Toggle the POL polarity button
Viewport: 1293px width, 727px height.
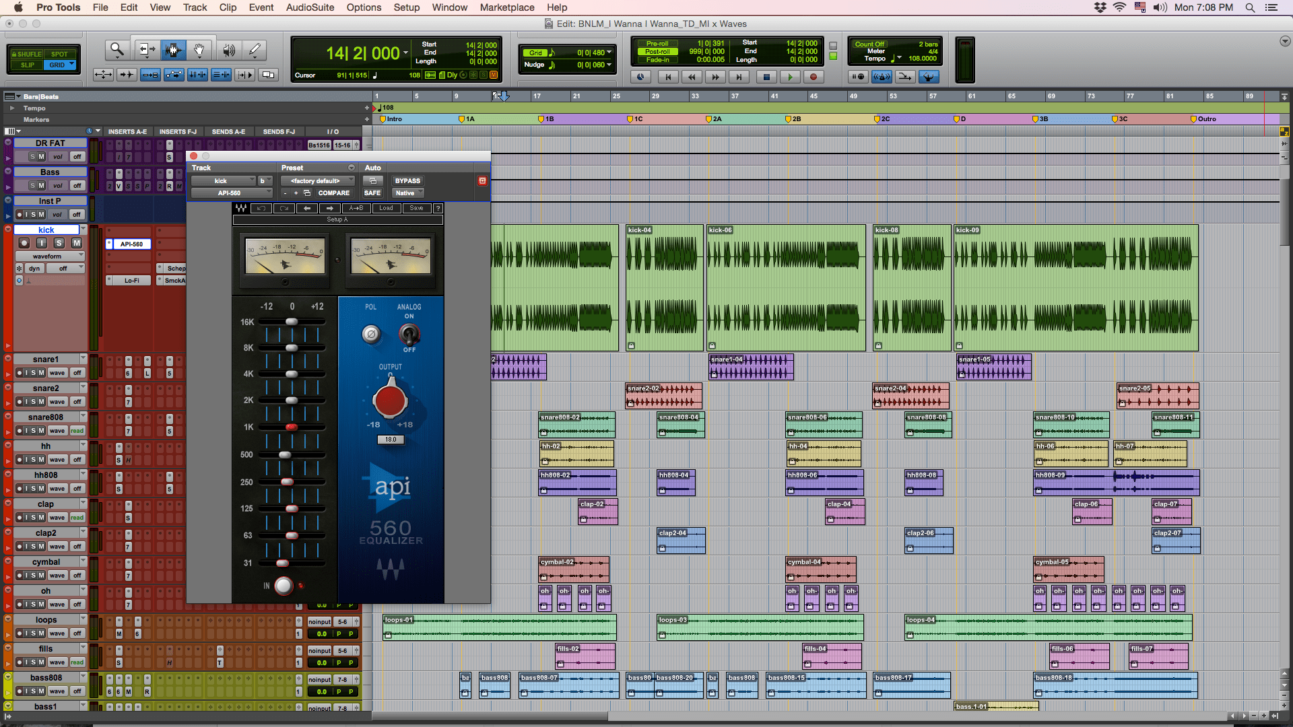click(x=371, y=334)
